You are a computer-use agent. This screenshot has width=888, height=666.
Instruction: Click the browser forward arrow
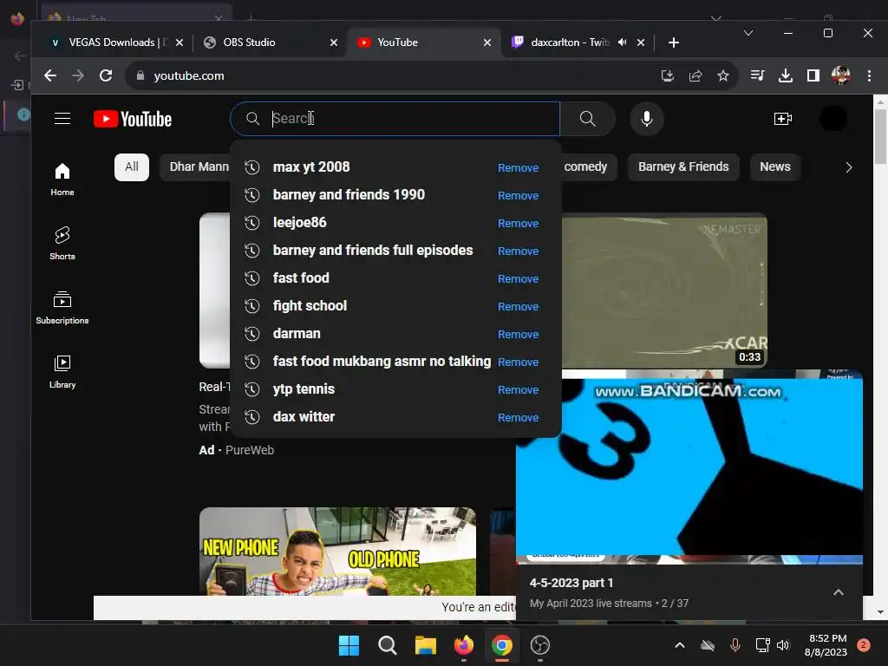pos(77,75)
